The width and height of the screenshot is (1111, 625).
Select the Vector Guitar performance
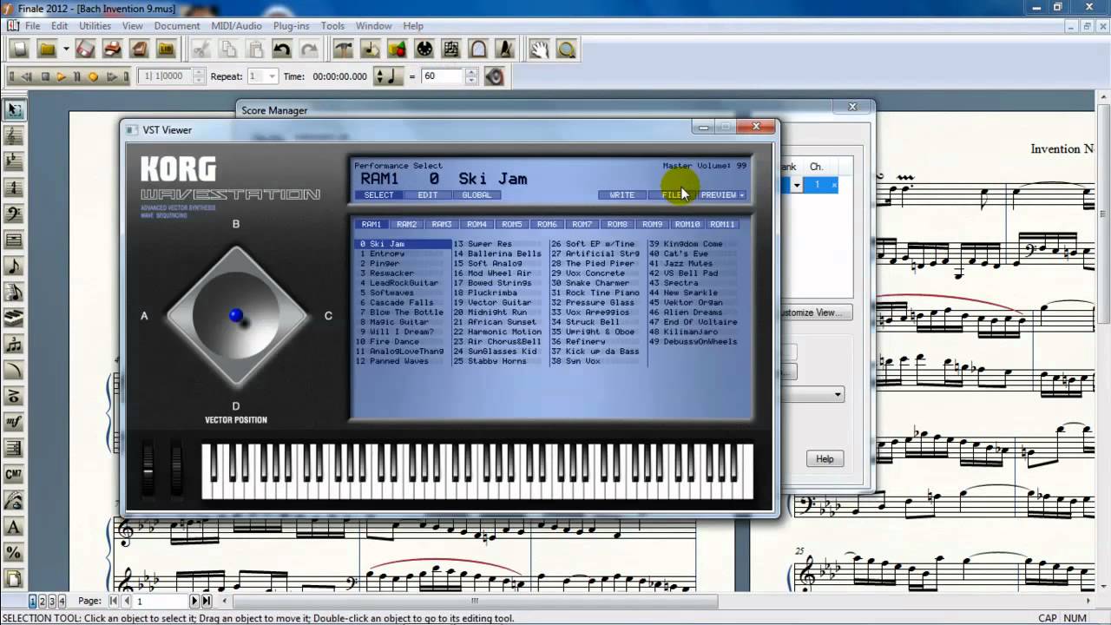point(499,302)
